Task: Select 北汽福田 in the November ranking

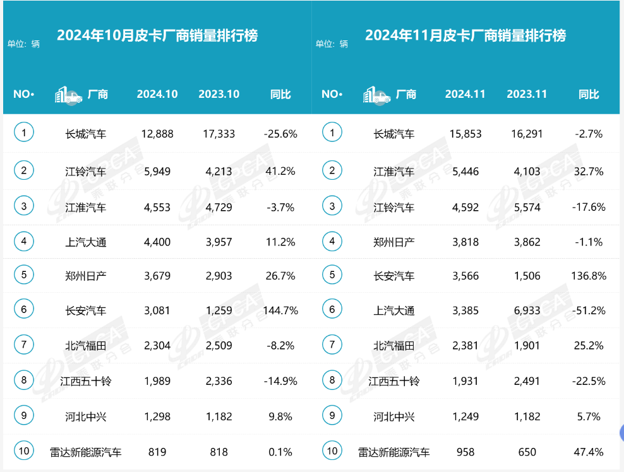Action: tap(393, 346)
